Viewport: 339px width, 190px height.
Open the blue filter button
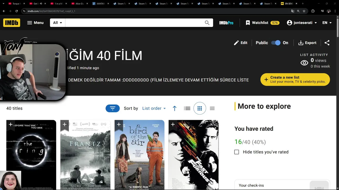(113, 108)
